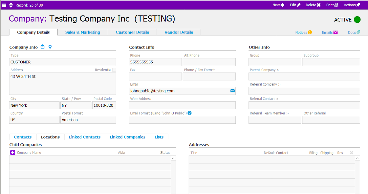Open Linked Companies sub-tab
This screenshot has height=194, width=368.
(127, 137)
